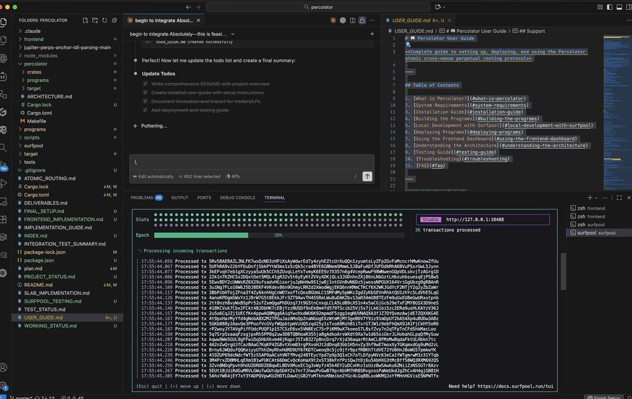Click the new terminal plus icon

(590, 198)
